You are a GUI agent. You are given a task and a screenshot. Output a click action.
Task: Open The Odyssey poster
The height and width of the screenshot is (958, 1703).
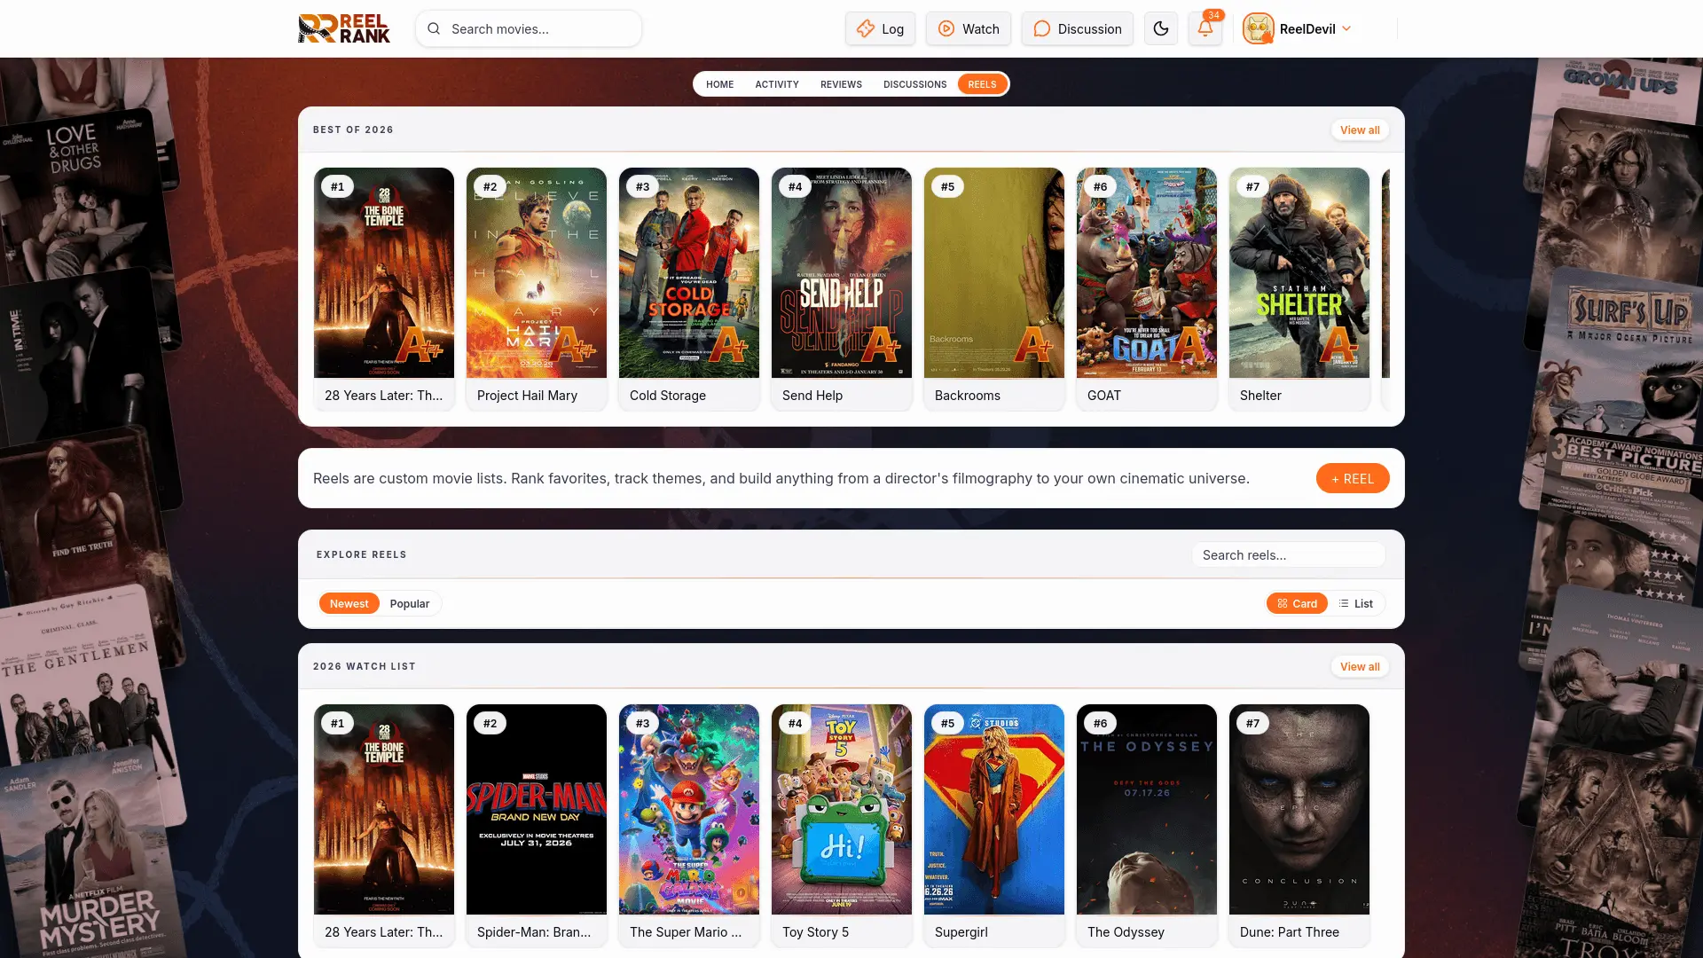[1147, 809]
